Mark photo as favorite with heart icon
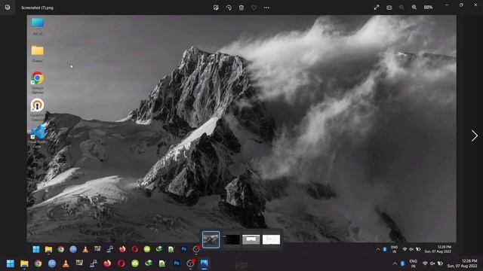Viewport: 483px width, 271px height. pos(254,8)
